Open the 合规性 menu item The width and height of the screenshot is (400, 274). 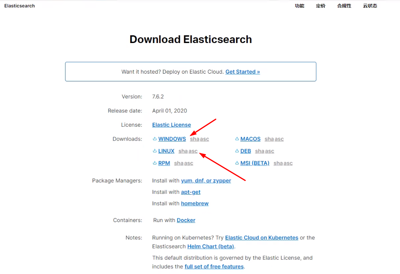(x=344, y=6)
